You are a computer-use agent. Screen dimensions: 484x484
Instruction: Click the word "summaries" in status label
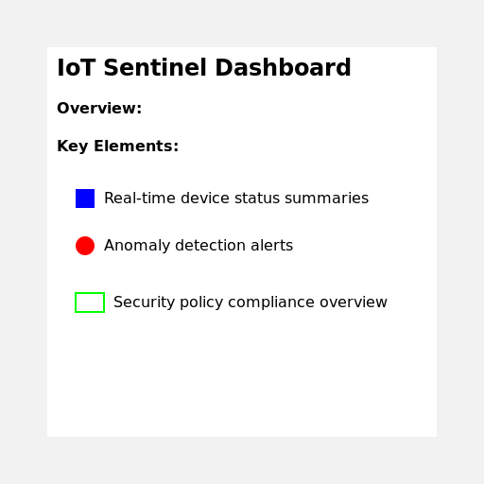[326, 199]
